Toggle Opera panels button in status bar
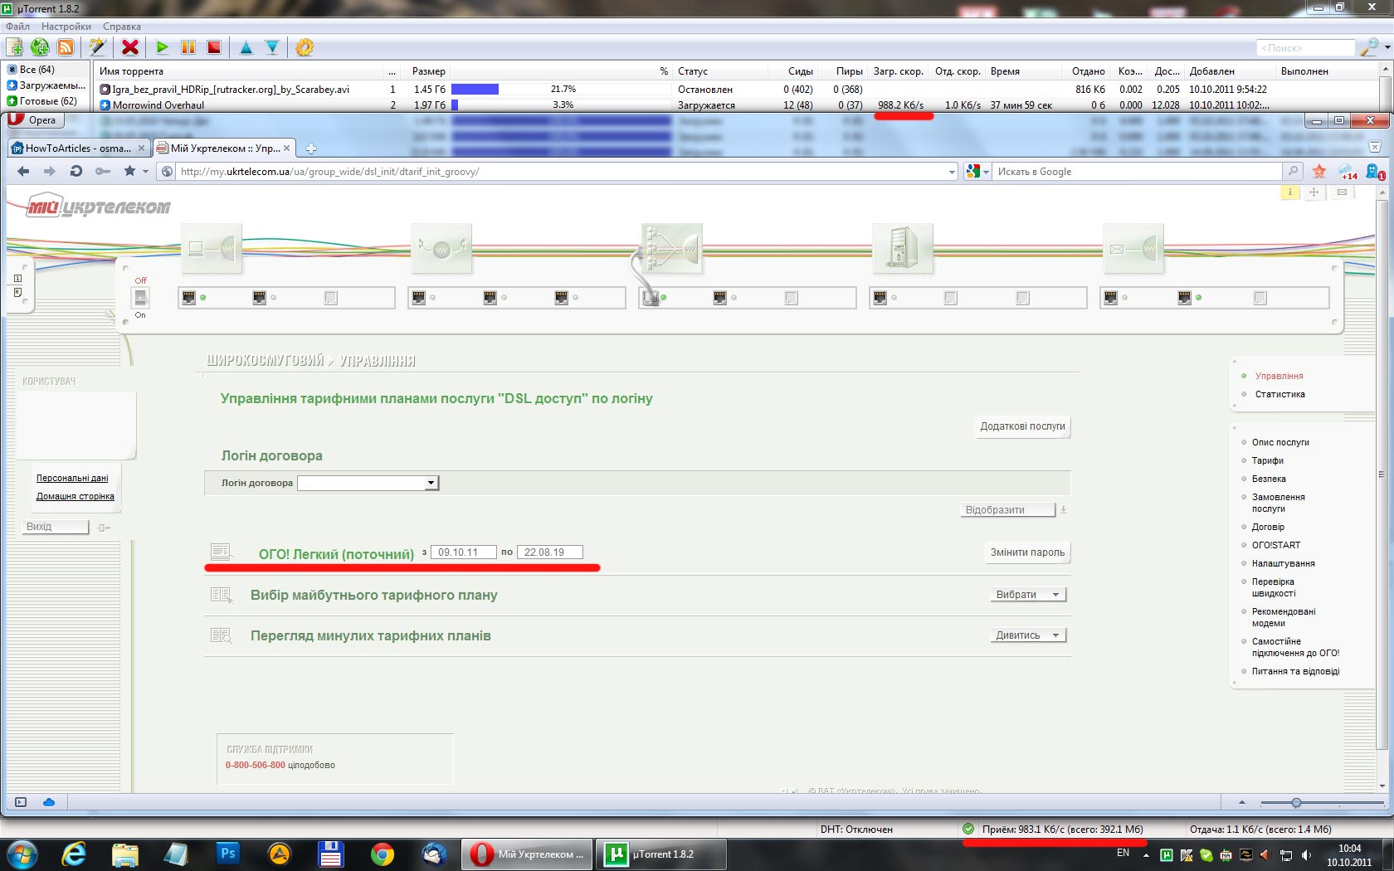 (21, 802)
